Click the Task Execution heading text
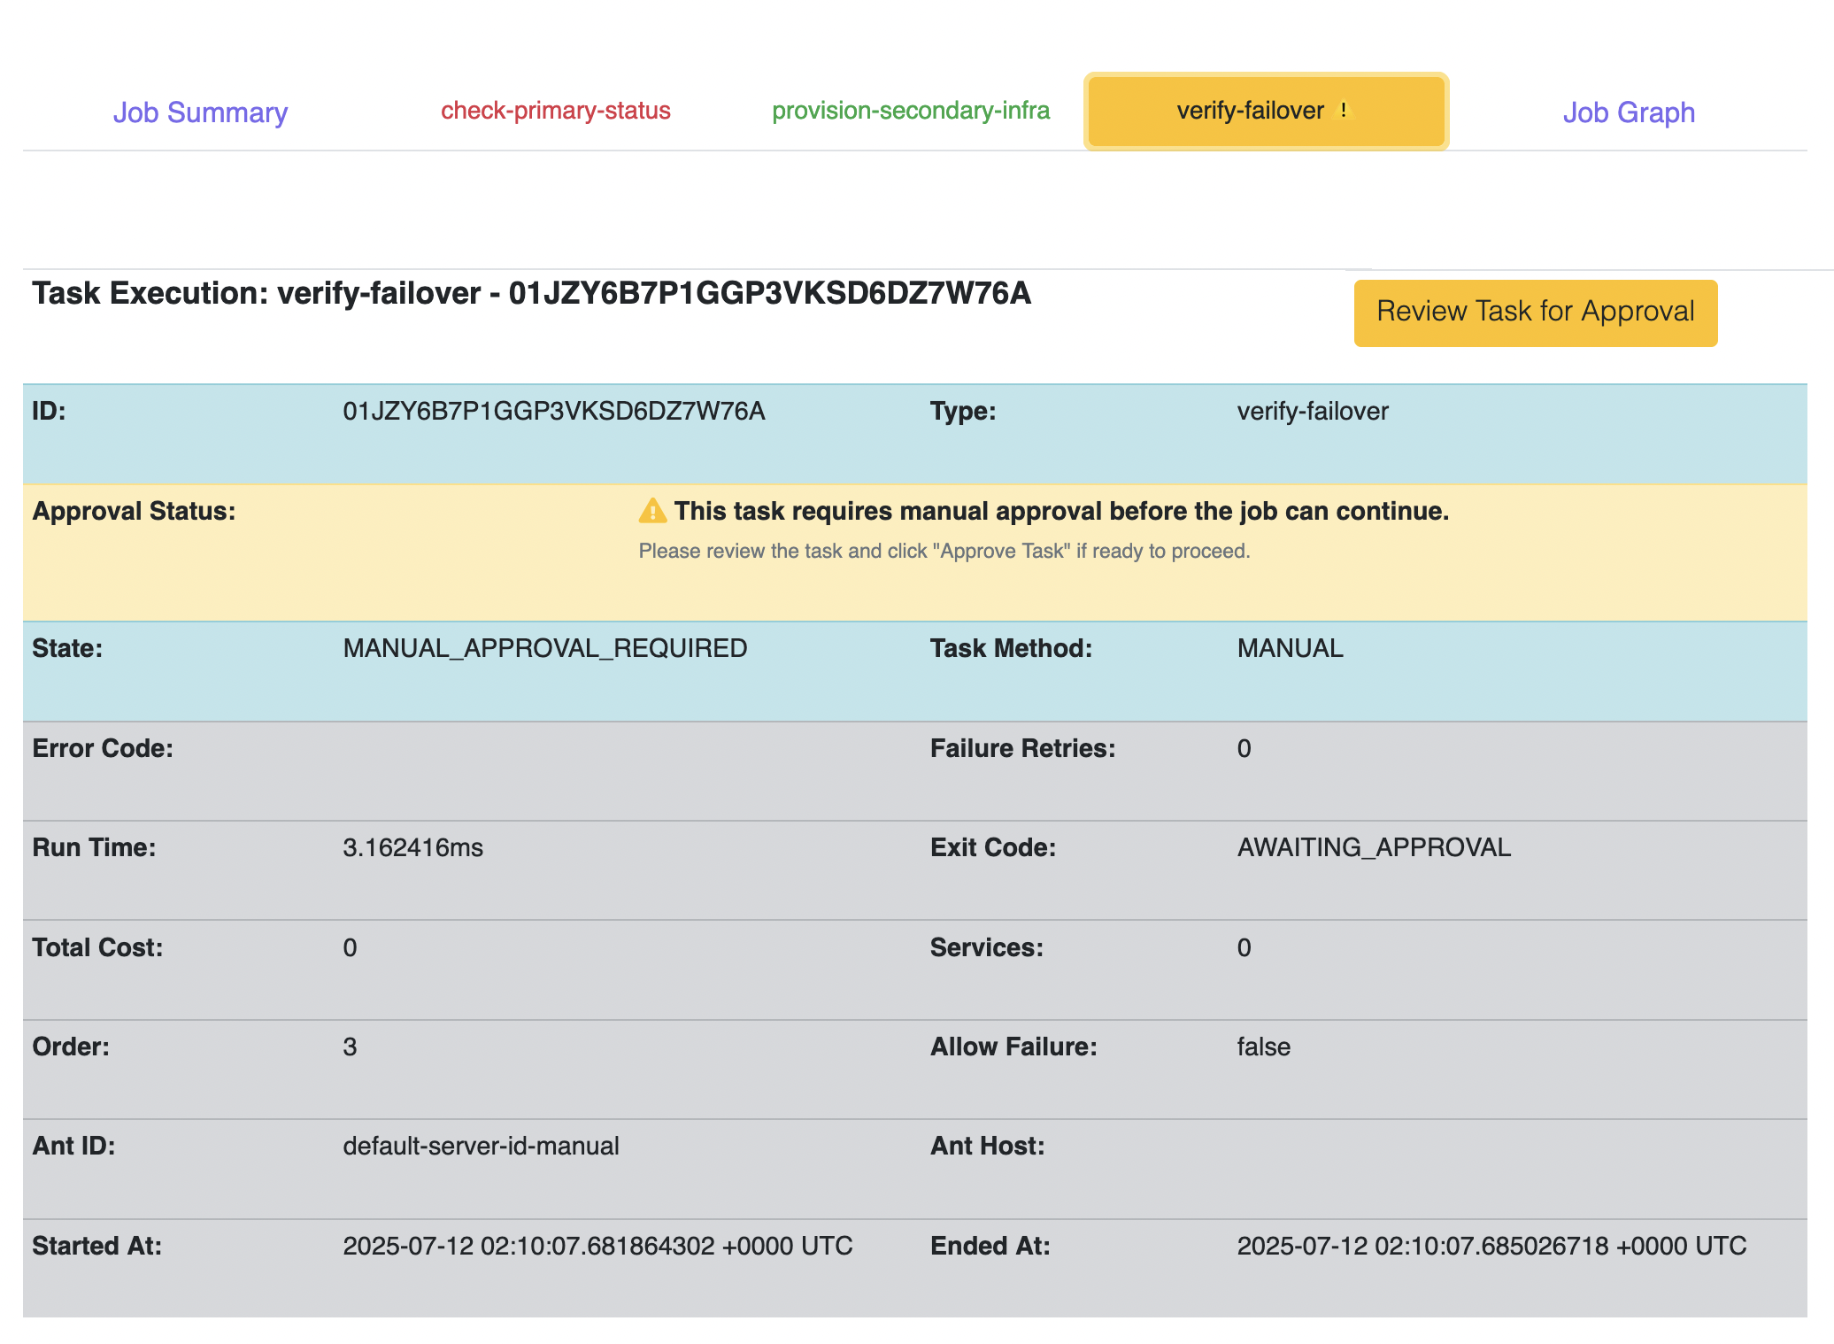Image resolution: width=1834 pixels, height=1344 pixels. 531,293
